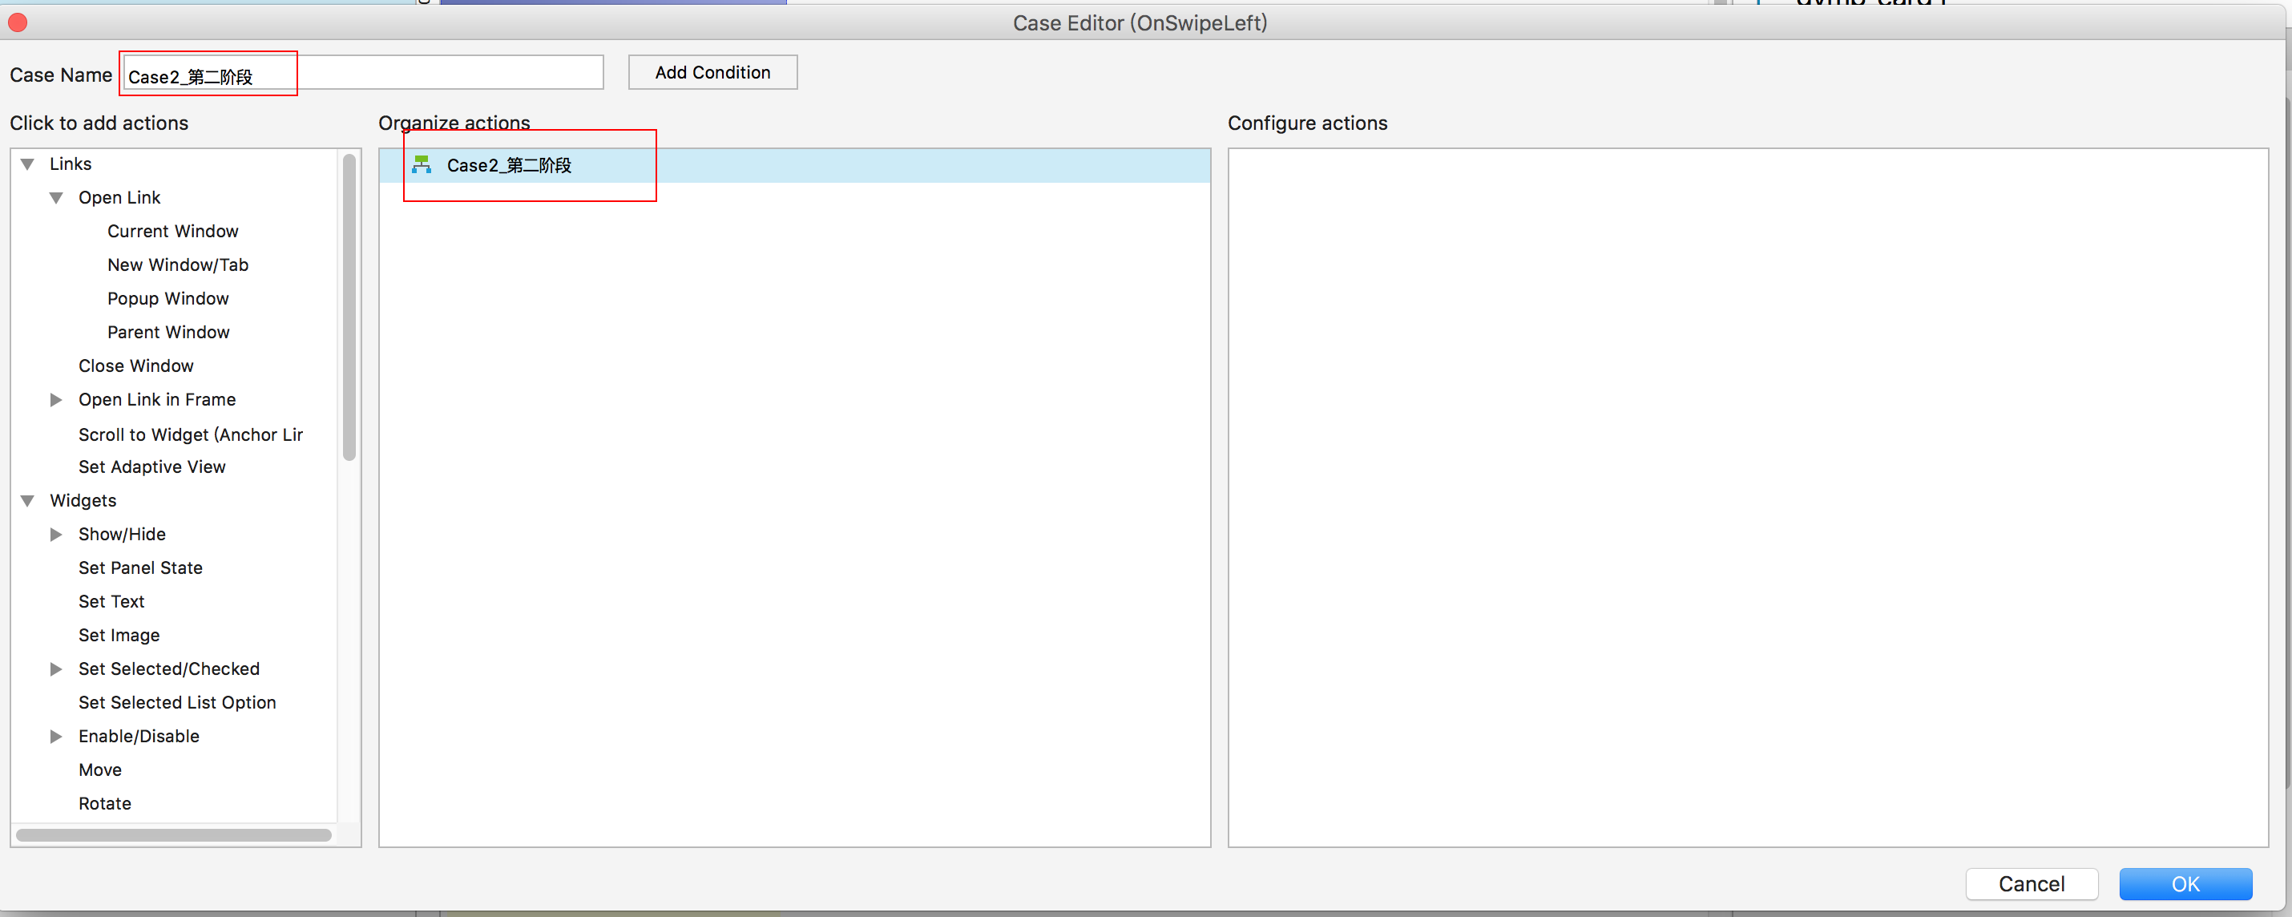Click the case icon in Organize actions

(x=422, y=164)
